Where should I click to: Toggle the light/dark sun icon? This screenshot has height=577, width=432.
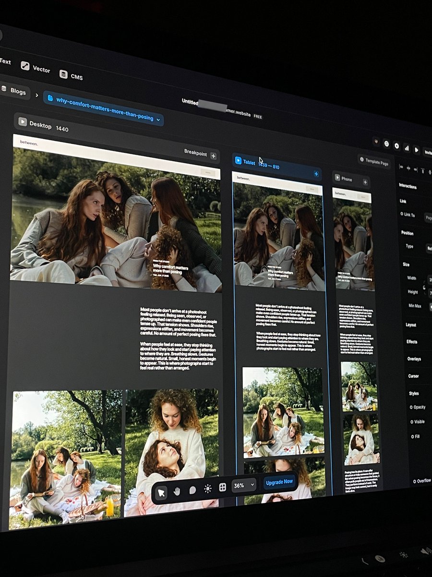[207, 489]
